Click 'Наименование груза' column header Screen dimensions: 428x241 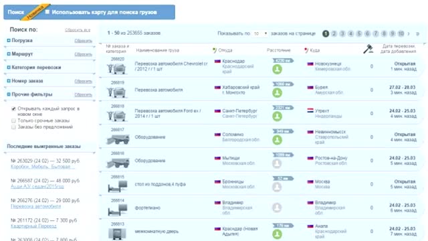pos(158,50)
